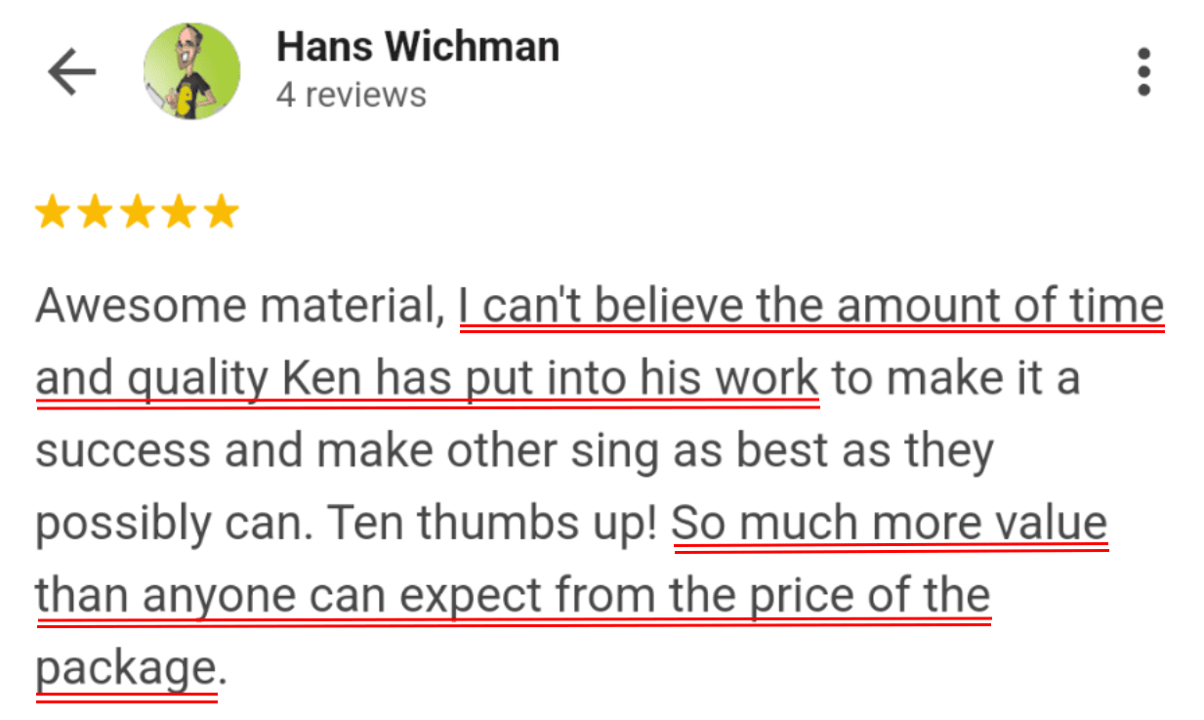The height and width of the screenshot is (720, 1204).
Task: View the reviewer's 4 reviews
Action: 351,96
